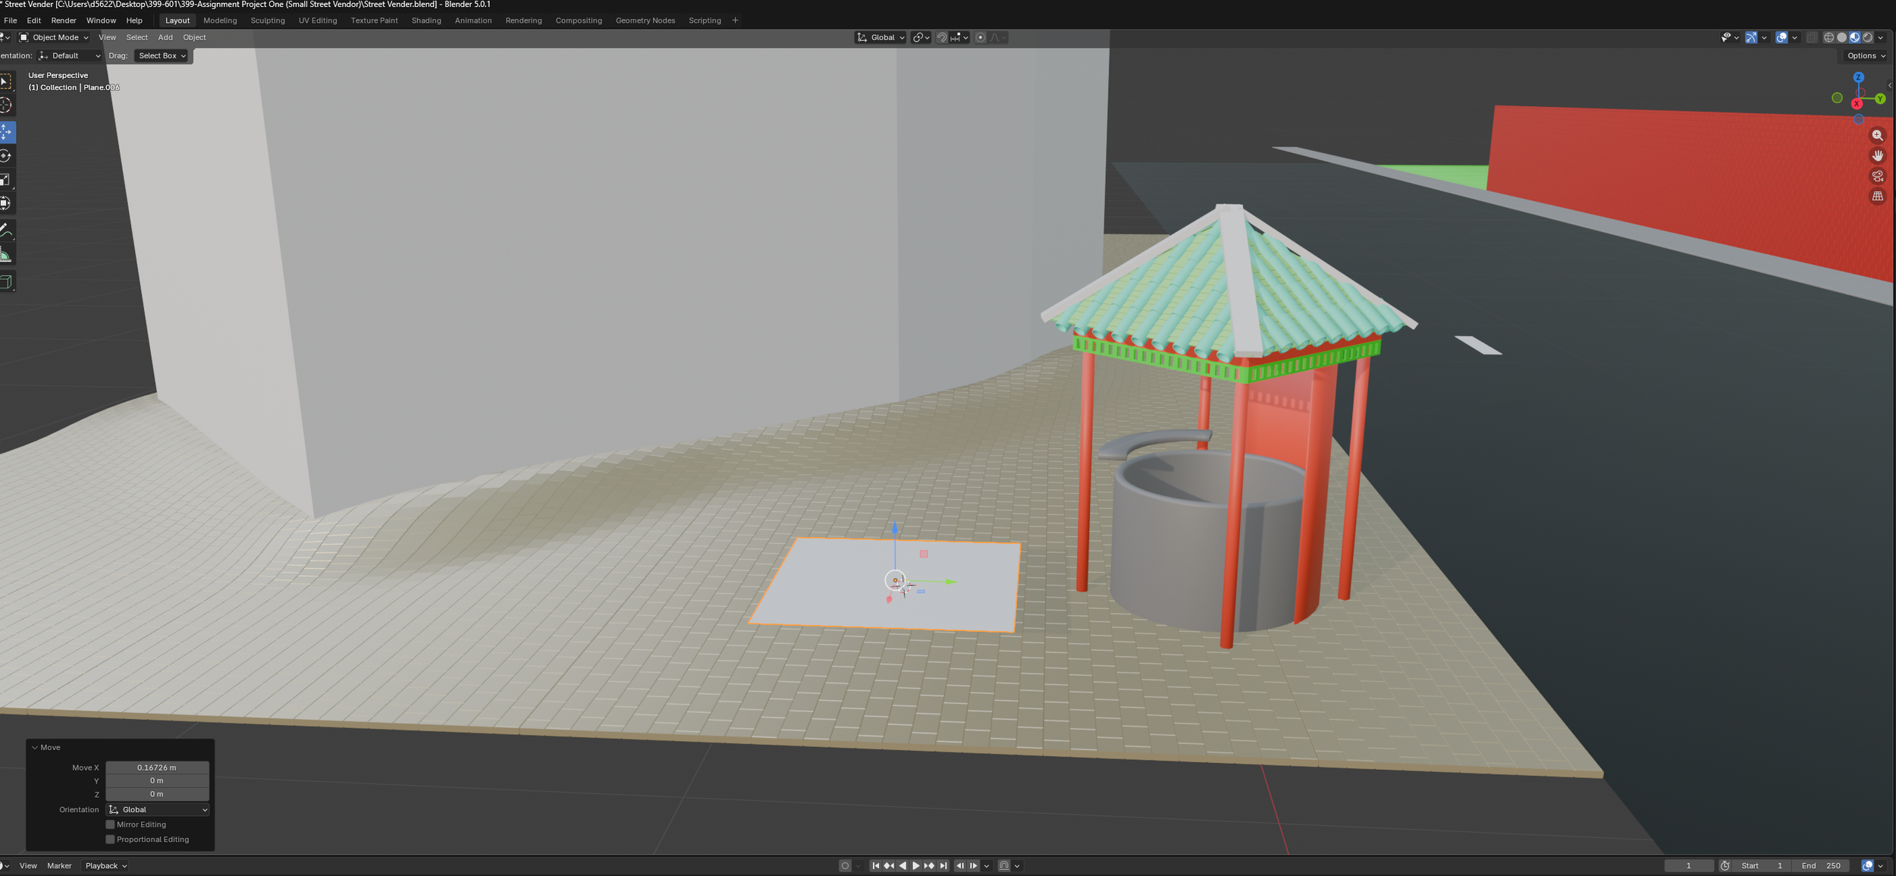Choose the Measure tool
Screen dimensions: 1896x876
(x=5, y=255)
